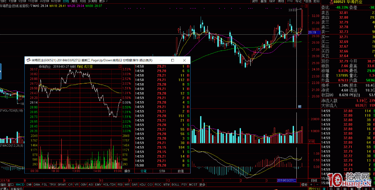Select the KDJ indicator tab
The image size is (375, 190).
(143, 184)
